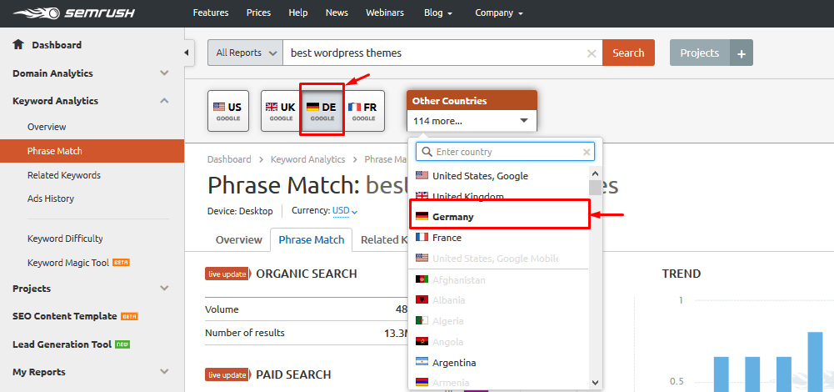Click the Paid Search live update badge
The image size is (834, 392).
point(227,374)
